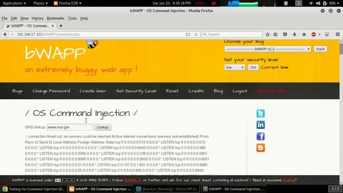The image size is (343, 193).
Task: Open the system volume icon
Action: (x=318, y=3)
